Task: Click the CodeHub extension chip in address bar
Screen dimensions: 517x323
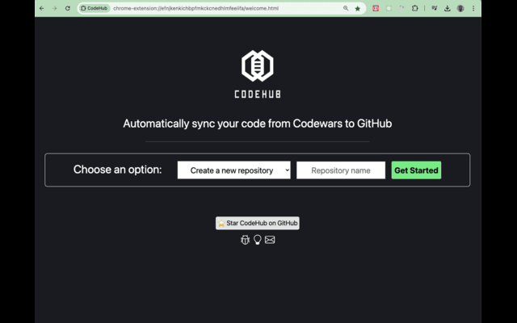Action: click(95, 8)
